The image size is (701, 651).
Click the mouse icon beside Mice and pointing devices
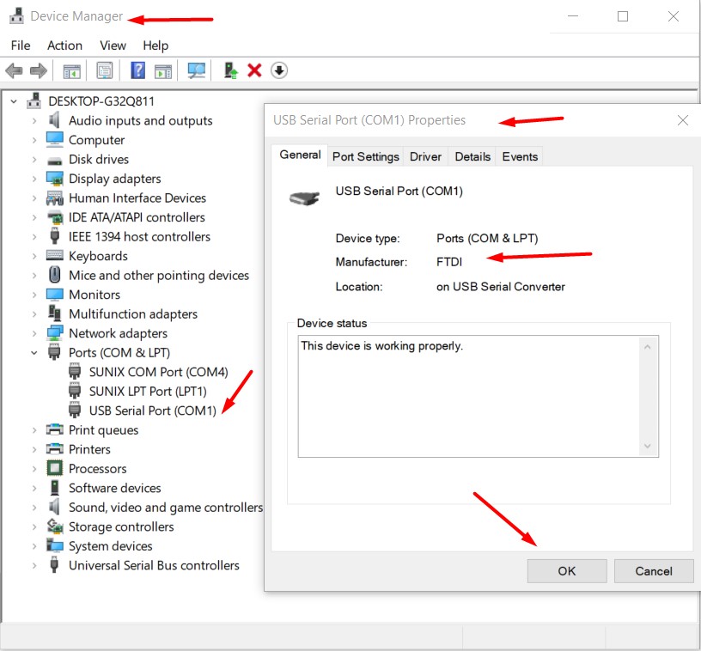[x=54, y=274]
